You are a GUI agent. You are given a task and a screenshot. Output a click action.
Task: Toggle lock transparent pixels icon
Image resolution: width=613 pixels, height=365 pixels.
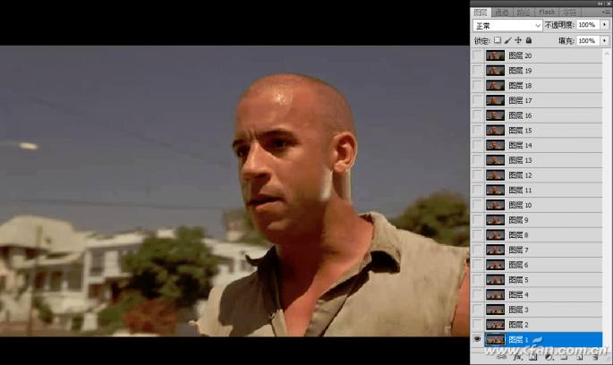(x=498, y=40)
